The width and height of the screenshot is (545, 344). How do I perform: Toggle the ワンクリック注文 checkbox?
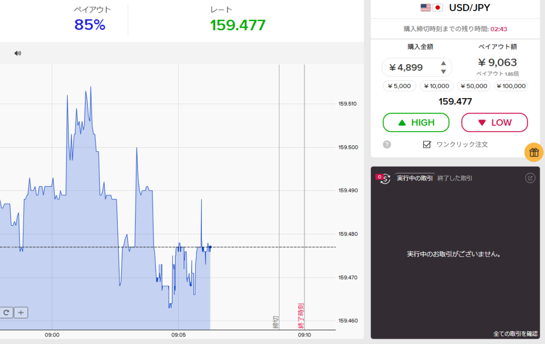point(426,144)
